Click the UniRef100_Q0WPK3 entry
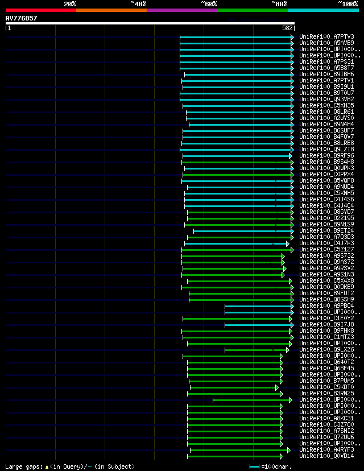Viewport: 364px width, 471px height. tap(326, 168)
